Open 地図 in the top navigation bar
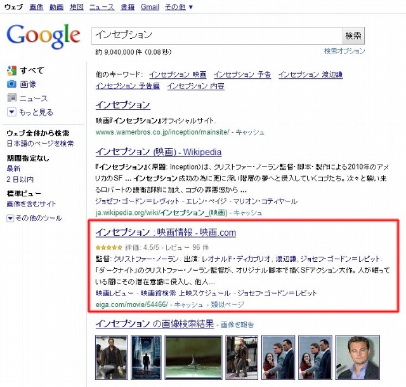The width and height of the screenshot is (406, 387). (x=77, y=7)
